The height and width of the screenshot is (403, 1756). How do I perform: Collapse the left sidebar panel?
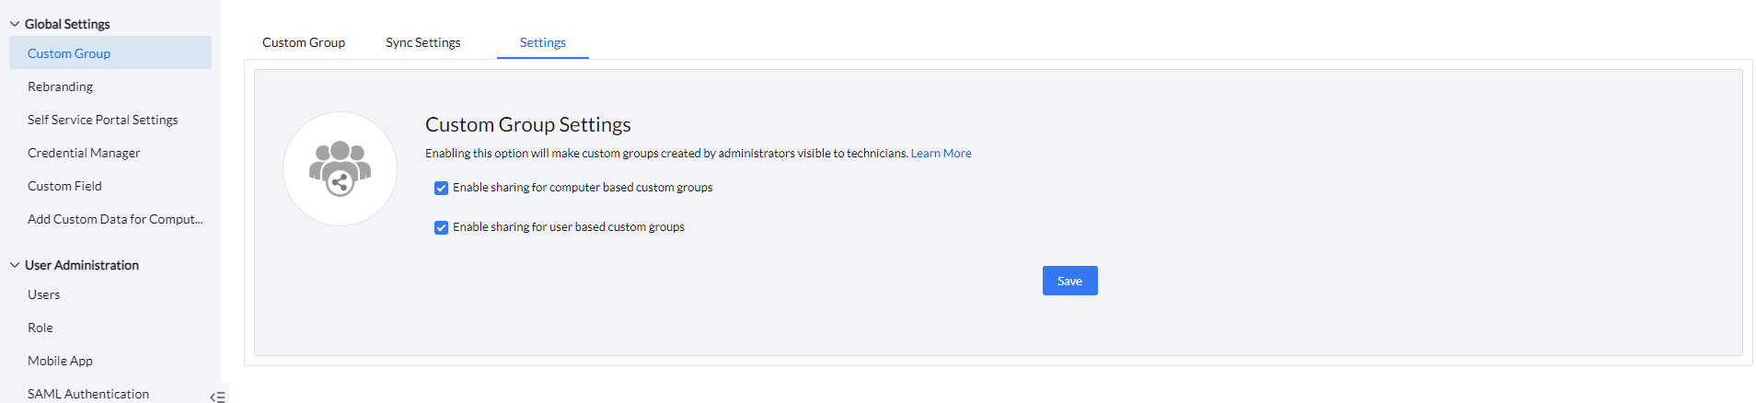pos(217,397)
